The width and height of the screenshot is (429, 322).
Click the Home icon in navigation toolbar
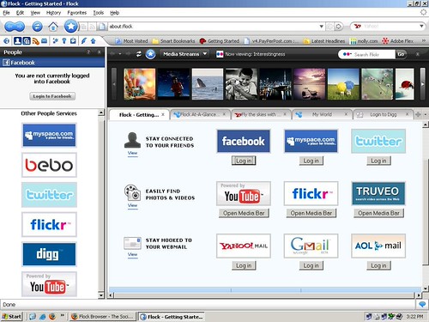(x=53, y=27)
